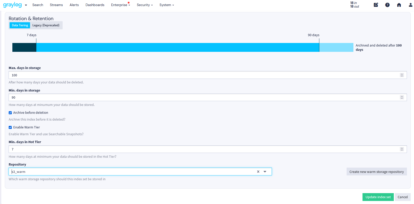Go to the Streams page
The width and height of the screenshot is (414, 204).
pyautogui.click(x=56, y=5)
